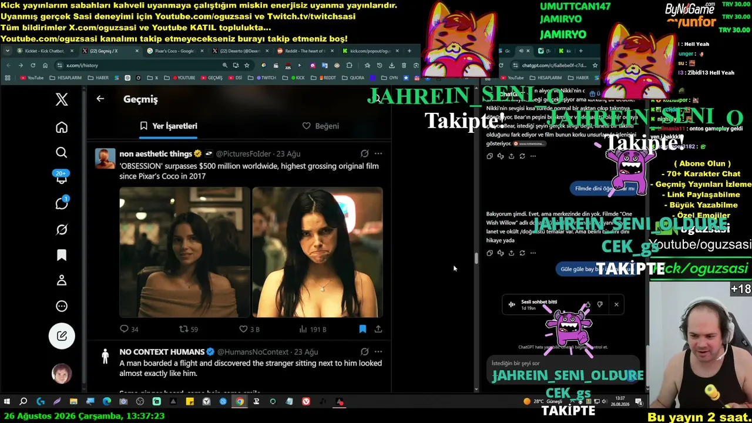Share the OBSESSION post
The height and width of the screenshot is (423, 752).
(378, 329)
